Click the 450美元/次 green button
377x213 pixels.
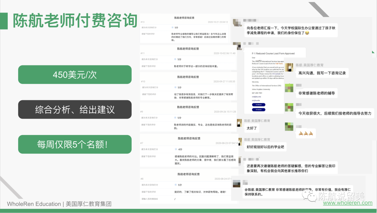point(75,74)
